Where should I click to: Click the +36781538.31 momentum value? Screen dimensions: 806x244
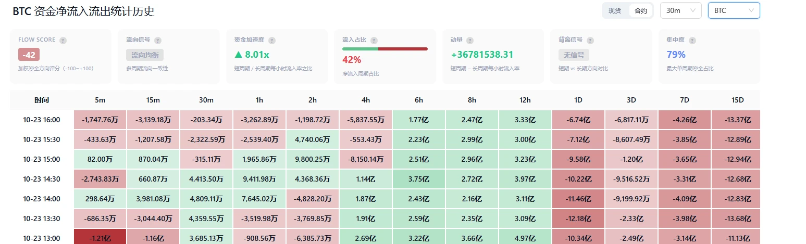[482, 55]
